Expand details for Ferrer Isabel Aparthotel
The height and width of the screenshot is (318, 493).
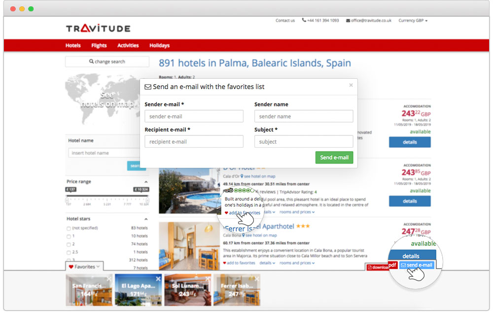point(267,263)
